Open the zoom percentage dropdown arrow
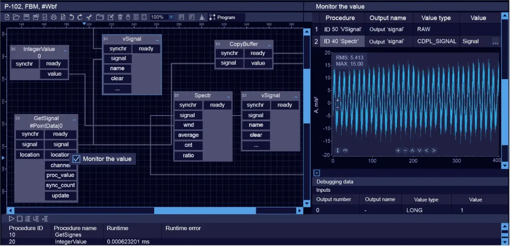 point(171,17)
